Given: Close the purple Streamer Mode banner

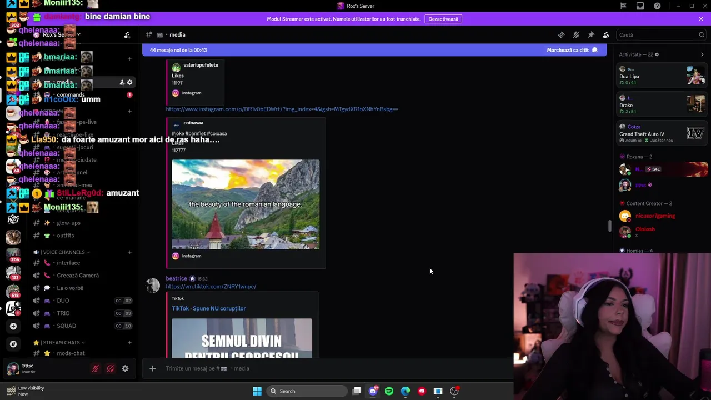Looking at the screenshot, I should pos(701,19).
